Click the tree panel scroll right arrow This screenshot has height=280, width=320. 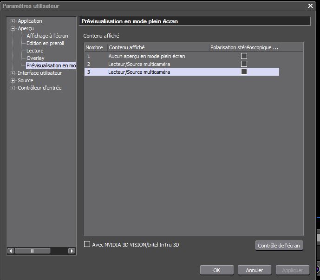tap(72, 251)
